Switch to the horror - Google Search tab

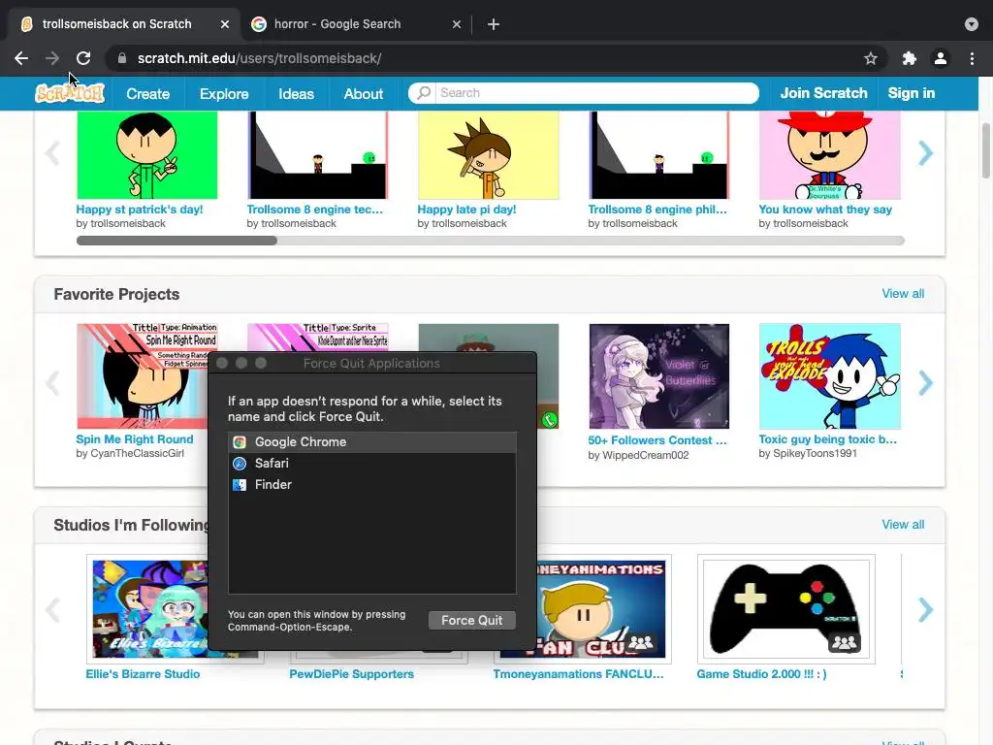coord(355,24)
